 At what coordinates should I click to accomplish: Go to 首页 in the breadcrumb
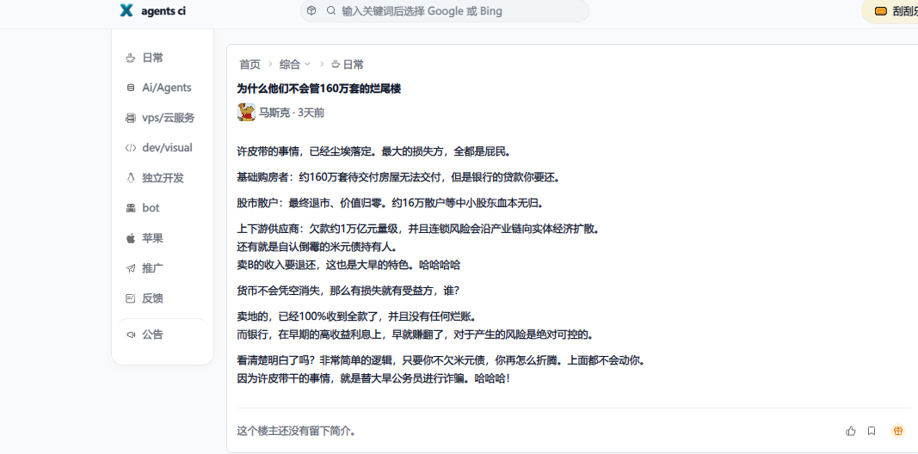coord(250,64)
